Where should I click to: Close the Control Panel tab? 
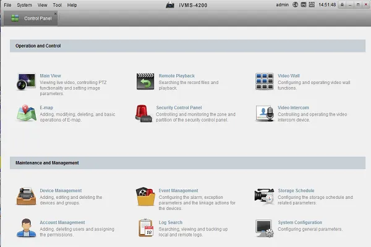point(56,14)
